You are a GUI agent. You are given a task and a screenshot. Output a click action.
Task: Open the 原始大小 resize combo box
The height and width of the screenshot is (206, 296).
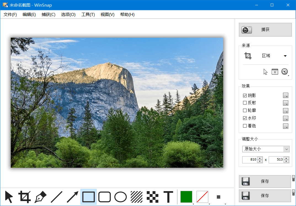point(266,149)
